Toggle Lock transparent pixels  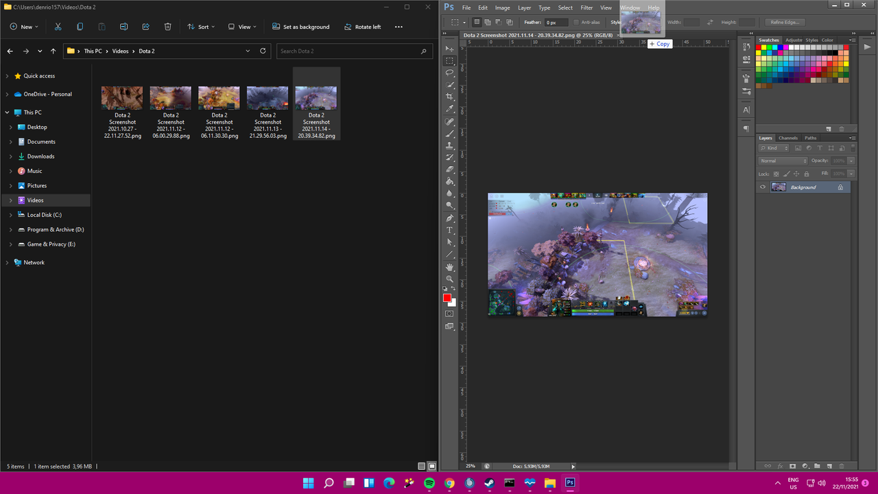[x=776, y=174]
